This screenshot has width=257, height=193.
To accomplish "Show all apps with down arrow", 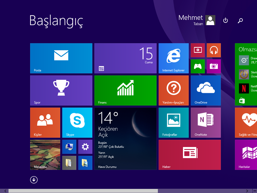I will pos(34,180).
